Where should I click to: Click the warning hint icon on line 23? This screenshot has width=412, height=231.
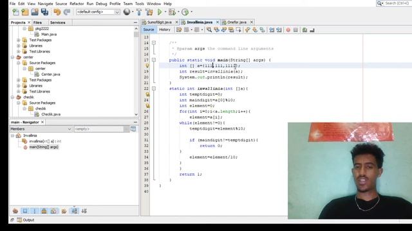[147, 94]
